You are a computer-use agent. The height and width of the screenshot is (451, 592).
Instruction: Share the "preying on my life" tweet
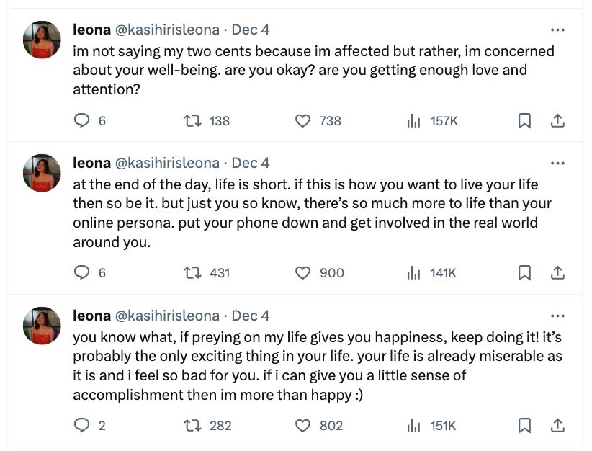tap(557, 426)
